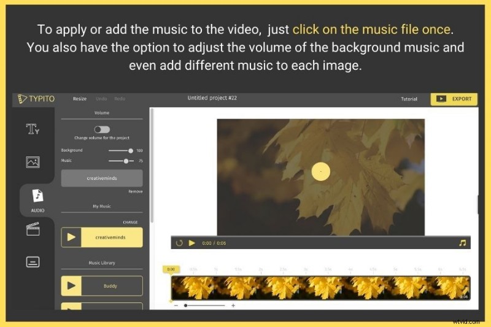Adjust the Background volume slider
This screenshot has height=327, width=491.
pyautogui.click(x=121, y=150)
